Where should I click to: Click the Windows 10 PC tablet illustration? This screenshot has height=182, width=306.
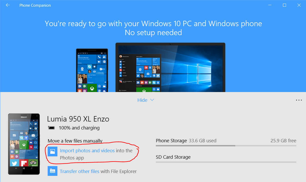[x=170, y=67]
